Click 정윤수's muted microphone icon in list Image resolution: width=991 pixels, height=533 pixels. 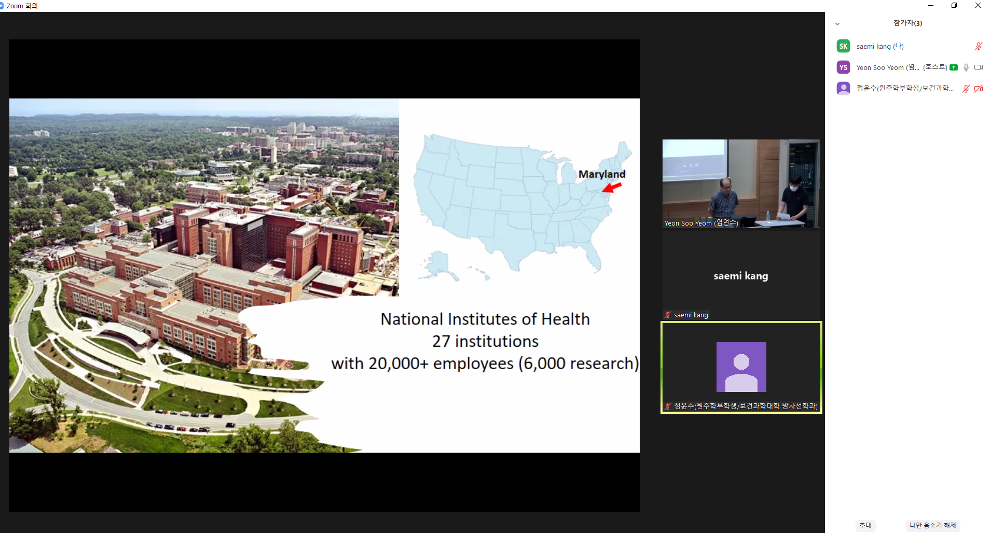tap(966, 89)
